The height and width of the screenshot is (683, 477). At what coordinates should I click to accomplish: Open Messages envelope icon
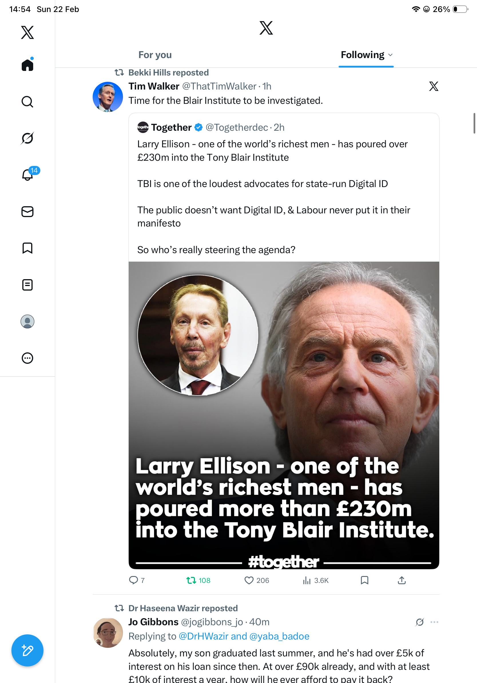27,211
